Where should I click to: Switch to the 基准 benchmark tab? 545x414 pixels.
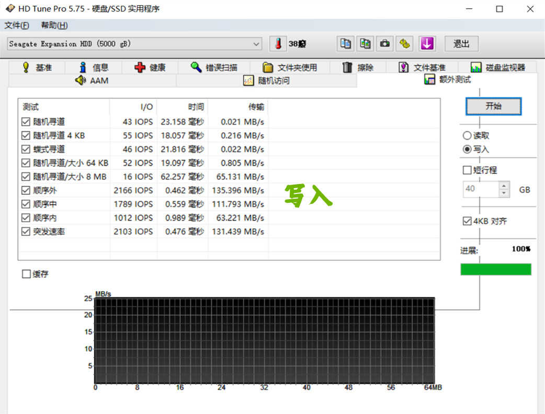tap(37, 67)
